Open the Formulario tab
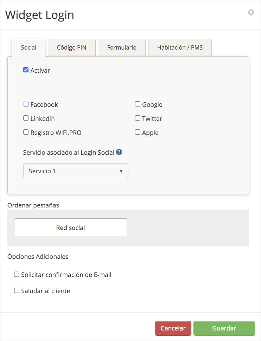The height and width of the screenshot is (341, 261). click(122, 47)
